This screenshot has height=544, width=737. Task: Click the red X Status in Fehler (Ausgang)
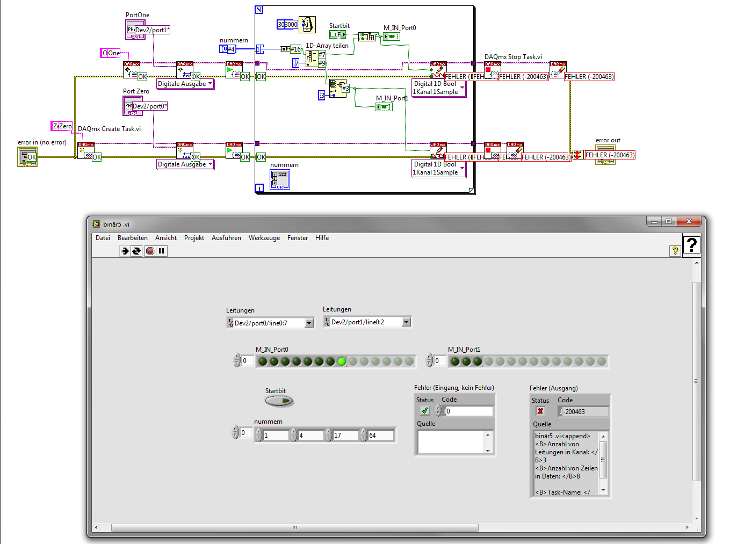click(540, 411)
